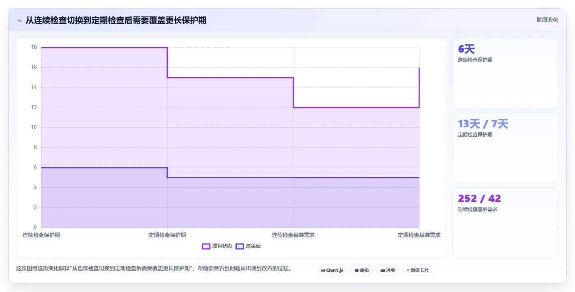
Task: Click the y-axis value 0
Action: pos(35,228)
